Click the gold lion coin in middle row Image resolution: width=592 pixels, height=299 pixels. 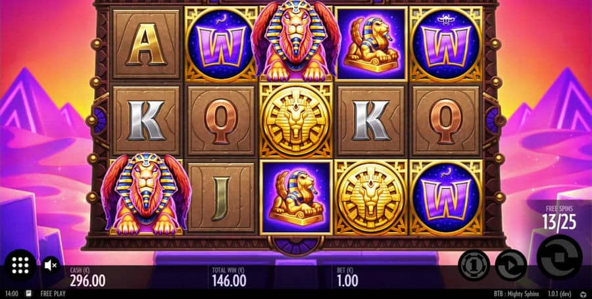pyautogui.click(x=296, y=120)
